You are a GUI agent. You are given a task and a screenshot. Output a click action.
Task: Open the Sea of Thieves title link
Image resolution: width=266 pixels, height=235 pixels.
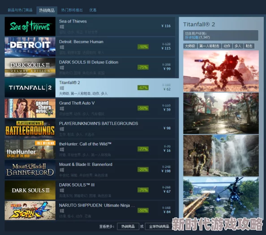pos(73,21)
